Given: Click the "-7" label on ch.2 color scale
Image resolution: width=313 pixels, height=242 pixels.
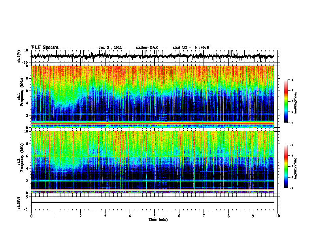Looking at the screenshot, I should (x=291, y=188).
